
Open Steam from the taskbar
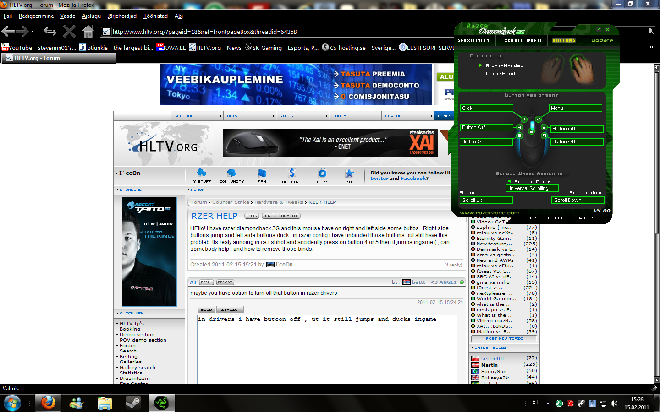pyautogui.click(x=133, y=403)
